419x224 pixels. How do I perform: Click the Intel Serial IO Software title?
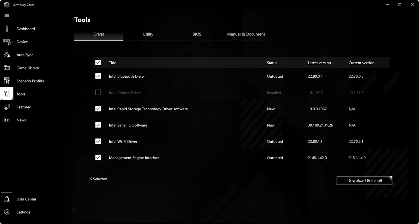tap(128, 125)
